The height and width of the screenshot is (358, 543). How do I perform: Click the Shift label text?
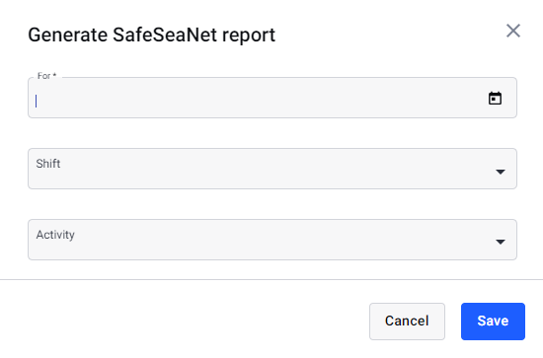48,164
